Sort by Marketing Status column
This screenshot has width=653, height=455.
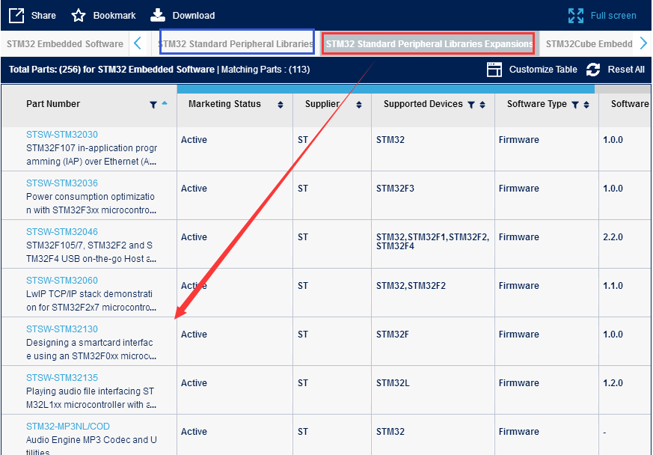pos(280,105)
